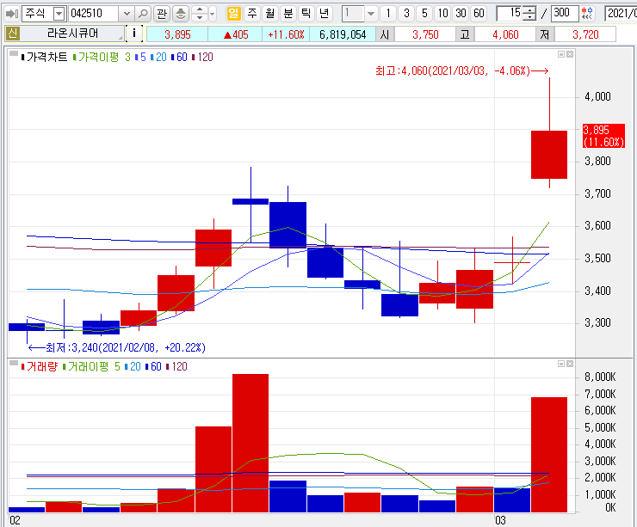
Task: Click the grey handle icon before 거래량
Action: coord(14,363)
